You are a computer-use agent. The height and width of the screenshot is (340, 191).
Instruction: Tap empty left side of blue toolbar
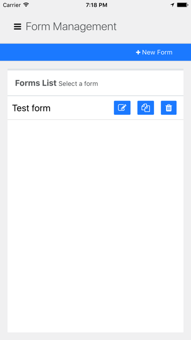point(65,52)
